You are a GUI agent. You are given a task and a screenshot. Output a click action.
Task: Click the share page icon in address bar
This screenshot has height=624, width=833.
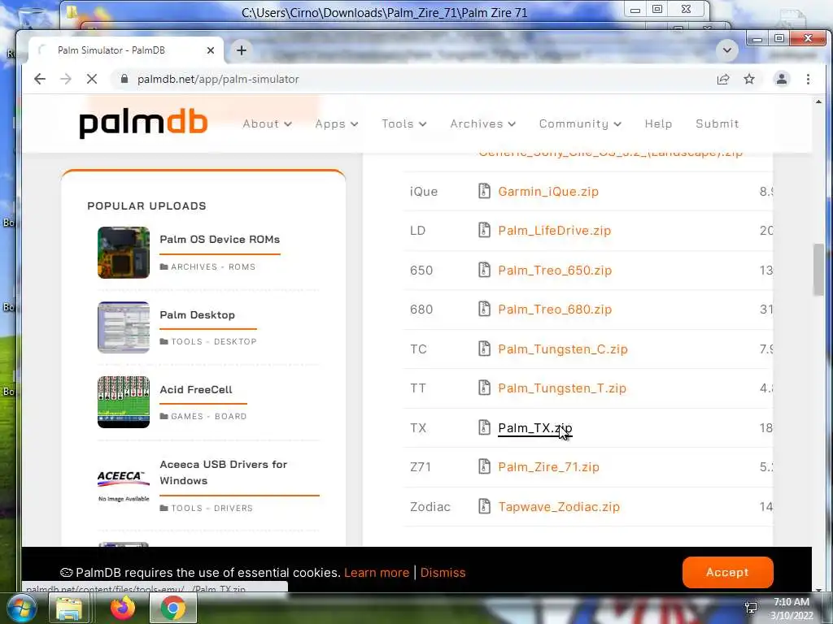723,79
